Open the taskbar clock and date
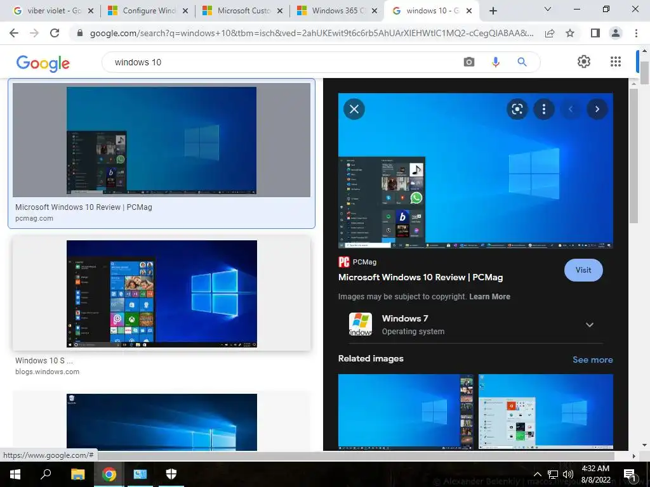 (595, 474)
